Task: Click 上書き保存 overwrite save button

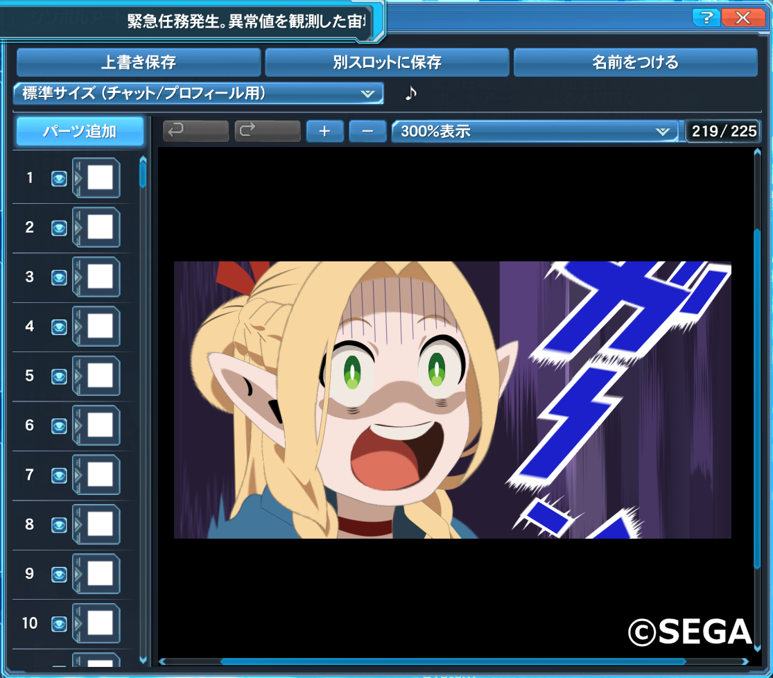Action: (139, 62)
